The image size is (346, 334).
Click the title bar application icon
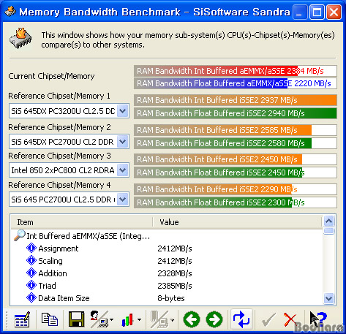point(10,11)
